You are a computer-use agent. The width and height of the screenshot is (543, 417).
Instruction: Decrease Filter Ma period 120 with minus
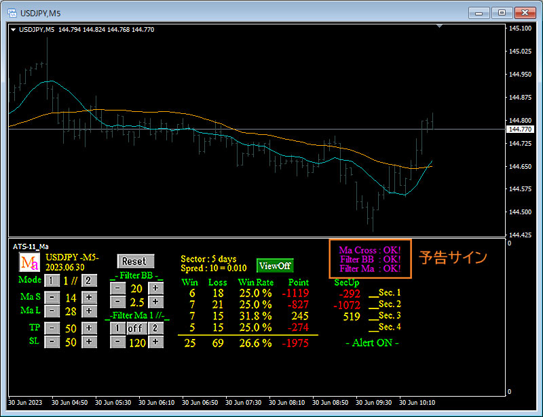click(117, 342)
